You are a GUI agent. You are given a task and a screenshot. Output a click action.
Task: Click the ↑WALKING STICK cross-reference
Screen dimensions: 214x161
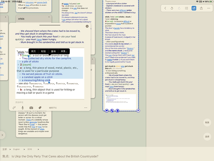tap(24, 87)
